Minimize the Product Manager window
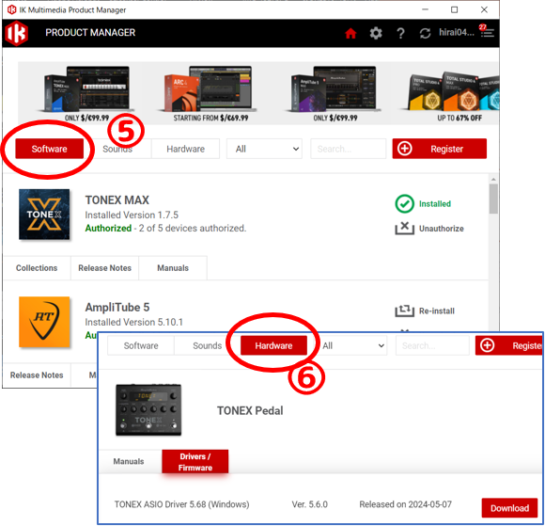 425,9
